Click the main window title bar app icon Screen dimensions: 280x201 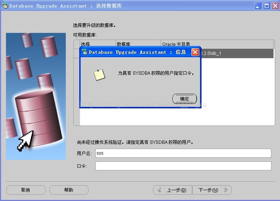pos(5,6)
